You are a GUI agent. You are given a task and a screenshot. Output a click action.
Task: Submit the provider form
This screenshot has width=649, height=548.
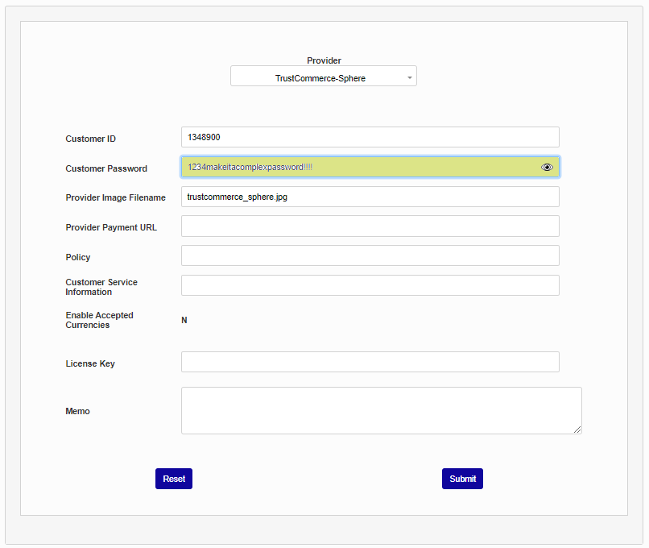(462, 479)
